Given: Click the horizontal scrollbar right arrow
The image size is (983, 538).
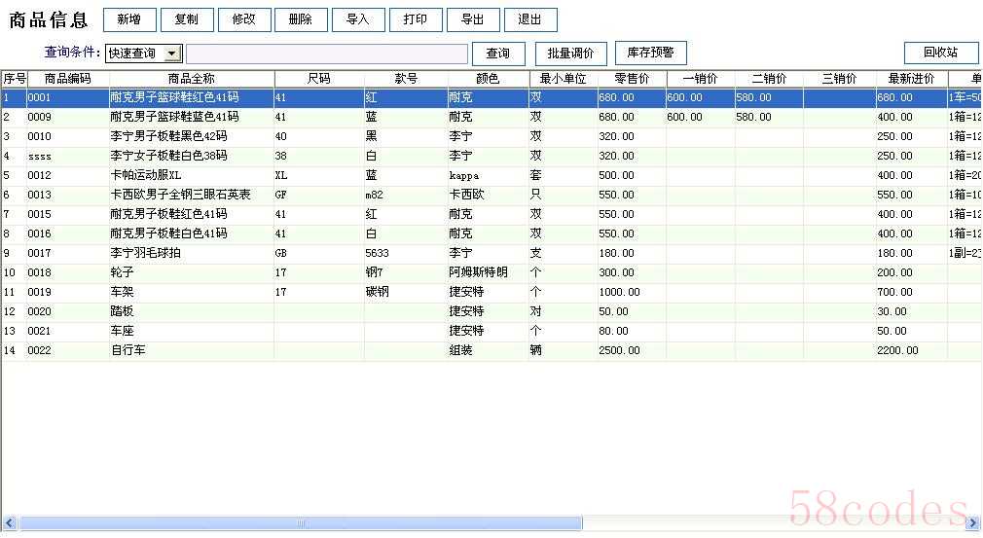Looking at the screenshot, I should pyautogui.click(x=974, y=523).
